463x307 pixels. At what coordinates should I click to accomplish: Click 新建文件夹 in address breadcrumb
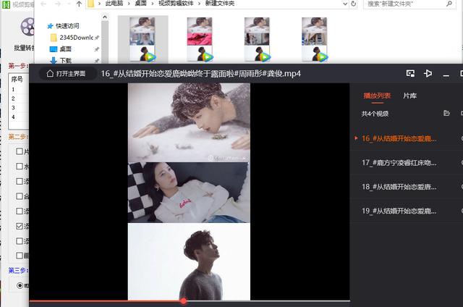coord(220,4)
